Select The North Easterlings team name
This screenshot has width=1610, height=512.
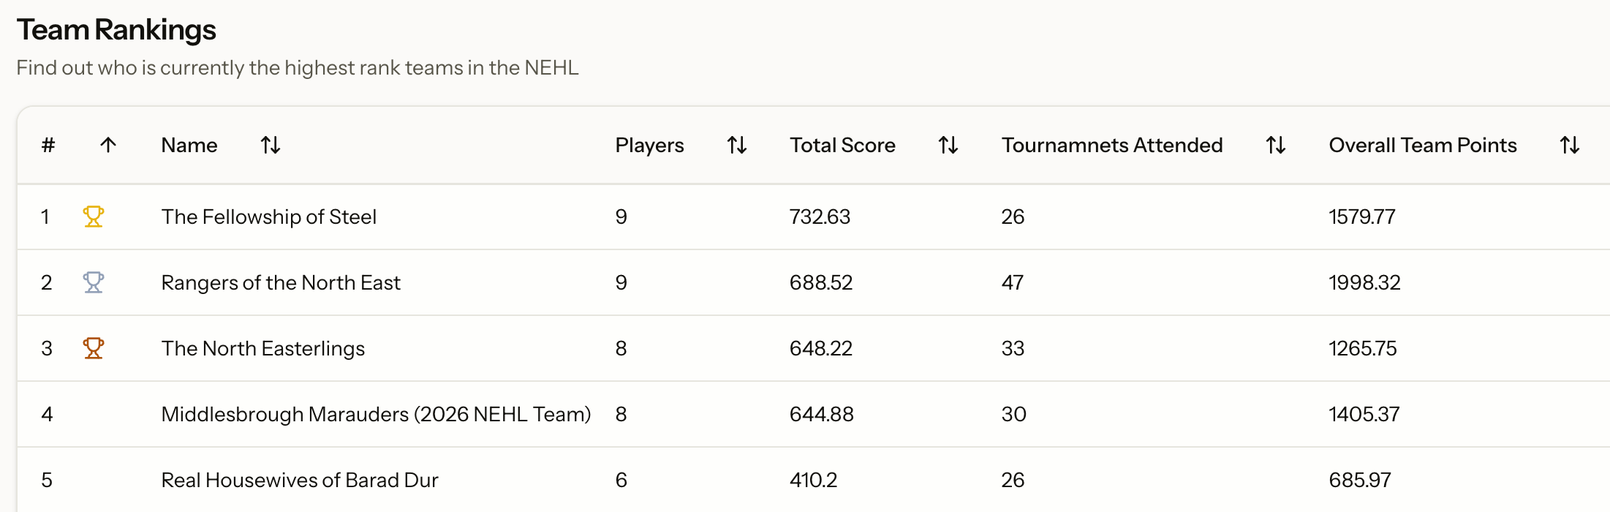click(x=262, y=348)
